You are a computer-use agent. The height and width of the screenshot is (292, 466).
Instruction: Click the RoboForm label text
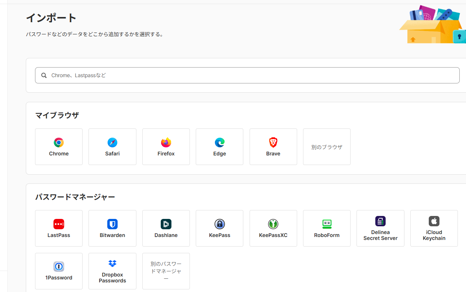point(327,235)
